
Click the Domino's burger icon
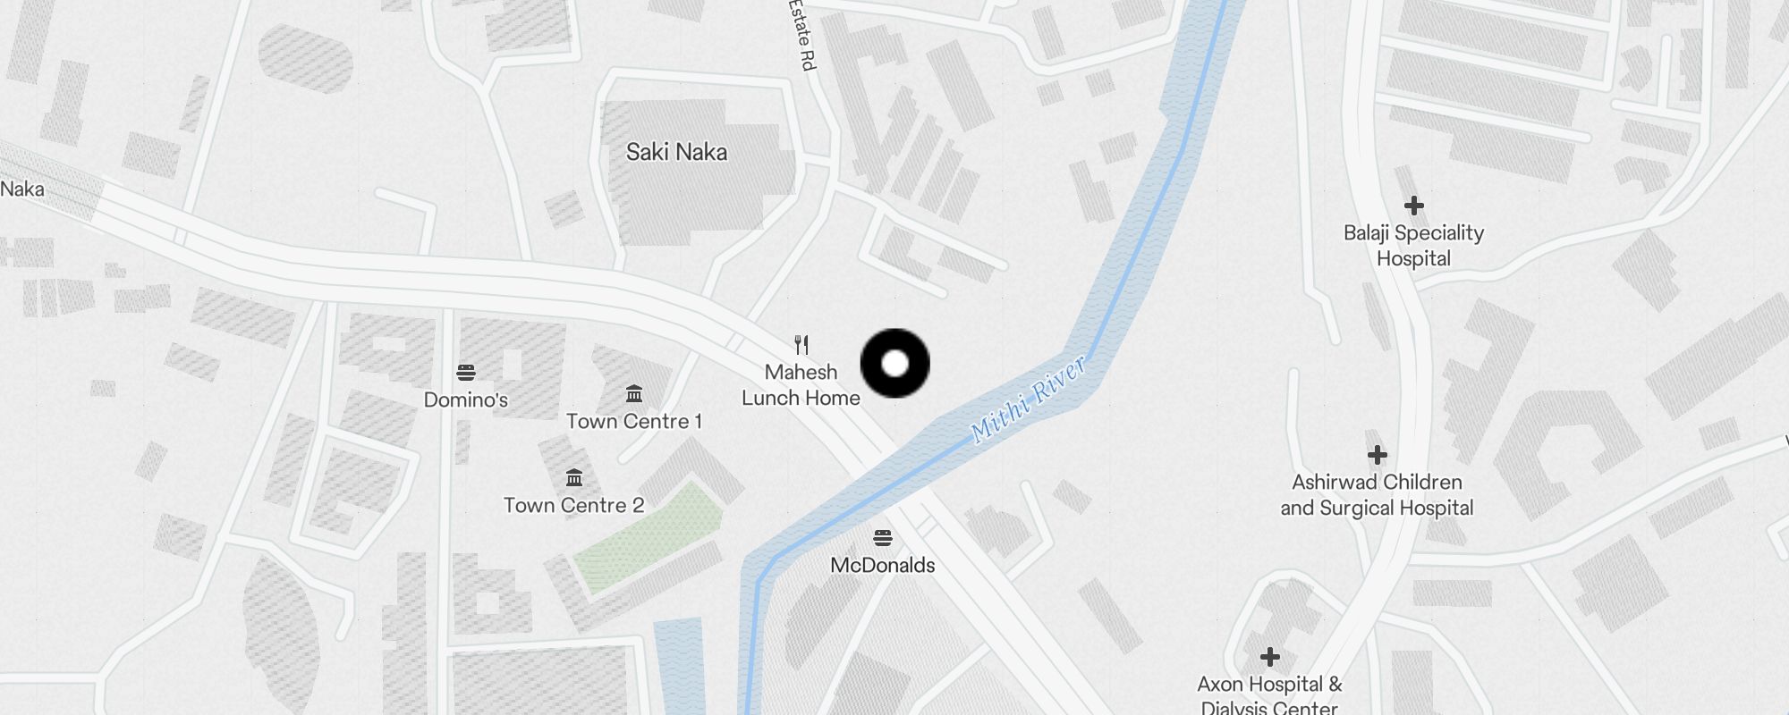[x=465, y=372]
